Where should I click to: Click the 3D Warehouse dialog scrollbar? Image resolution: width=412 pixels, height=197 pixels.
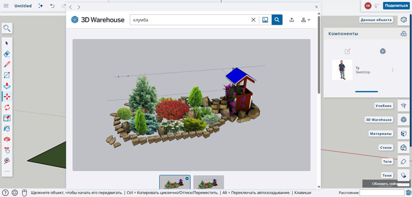pos(319,55)
